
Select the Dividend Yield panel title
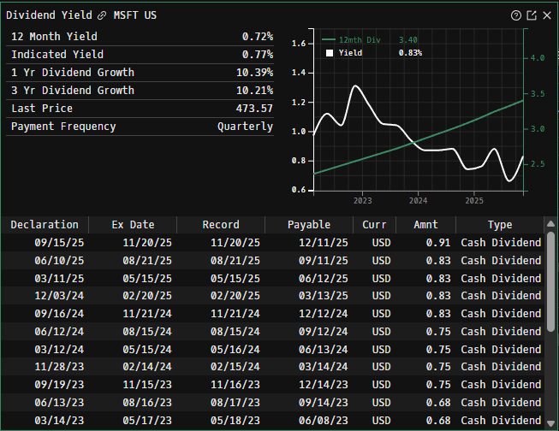tap(49, 15)
